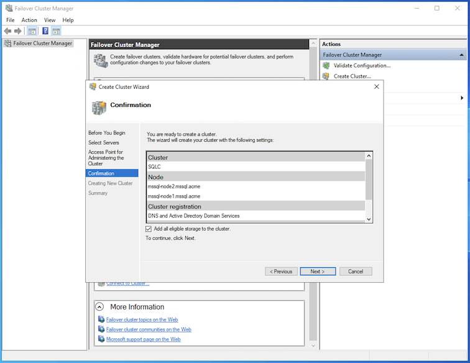The height and width of the screenshot is (363, 470).
Task: Click the Cluster registration section header
Action: click(256, 206)
